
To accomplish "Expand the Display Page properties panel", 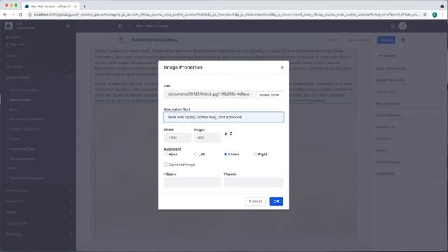I will tap(409, 92).
